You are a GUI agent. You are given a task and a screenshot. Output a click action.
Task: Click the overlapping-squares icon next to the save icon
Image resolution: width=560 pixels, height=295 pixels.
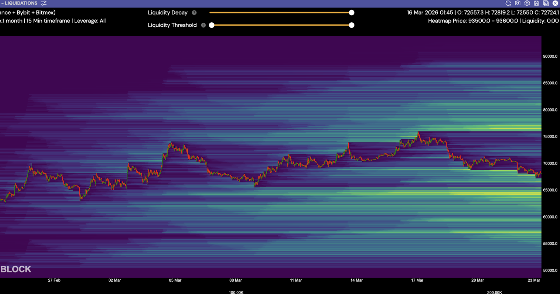546,3
